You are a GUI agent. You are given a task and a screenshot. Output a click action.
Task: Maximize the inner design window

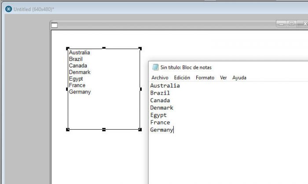291,24
